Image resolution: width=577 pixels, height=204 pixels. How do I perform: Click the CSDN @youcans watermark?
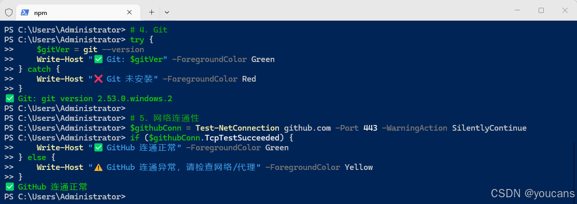pos(532,193)
